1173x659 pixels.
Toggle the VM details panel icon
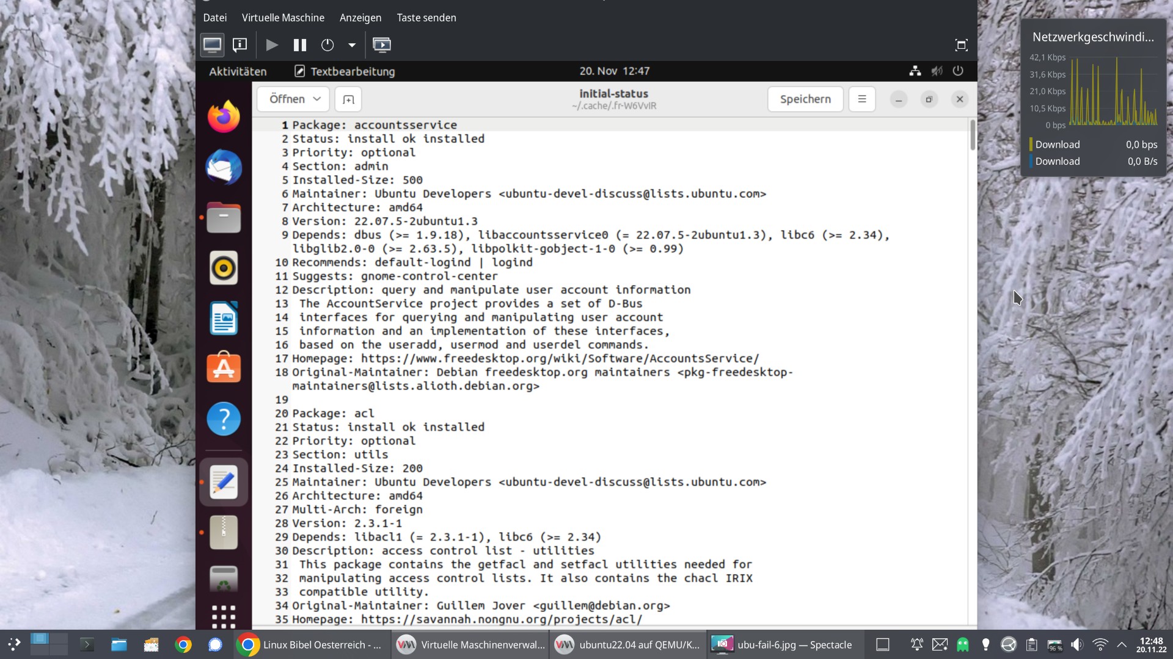pos(239,45)
